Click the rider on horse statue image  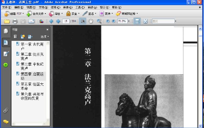point(144,101)
